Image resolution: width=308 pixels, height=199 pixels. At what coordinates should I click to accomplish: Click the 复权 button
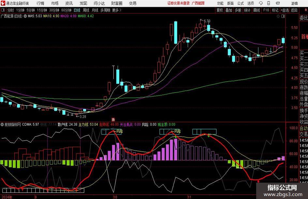(220, 10)
